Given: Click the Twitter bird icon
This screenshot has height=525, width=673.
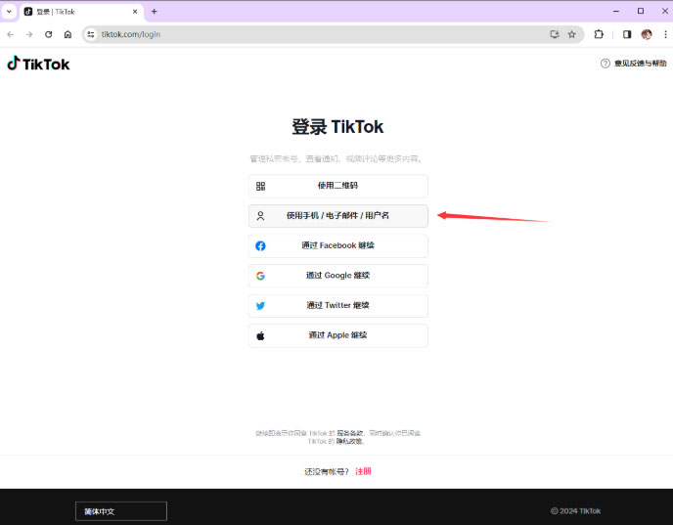Looking at the screenshot, I should point(260,306).
